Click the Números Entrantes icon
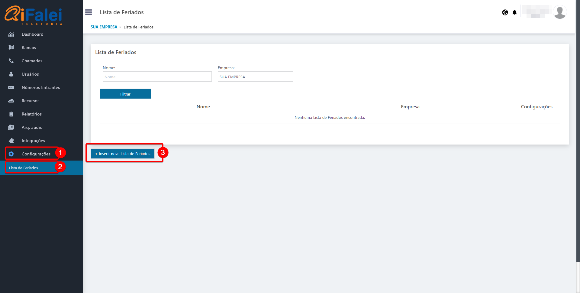The height and width of the screenshot is (293, 580). 11,87
